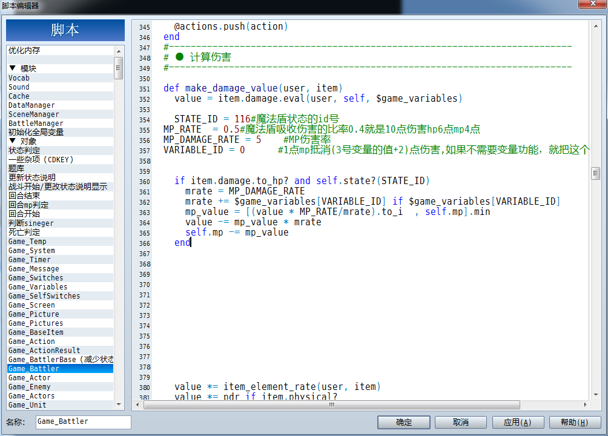Open the Game_System script
This screenshot has width=608, height=436.
pyautogui.click(x=61, y=250)
